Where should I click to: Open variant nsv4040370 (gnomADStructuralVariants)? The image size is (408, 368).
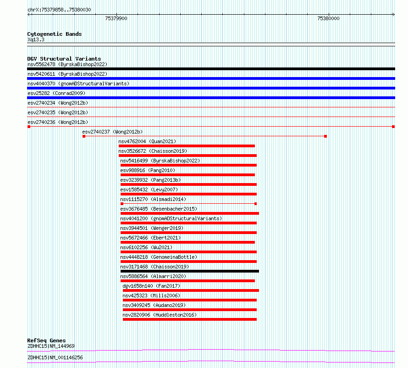pyautogui.click(x=78, y=84)
